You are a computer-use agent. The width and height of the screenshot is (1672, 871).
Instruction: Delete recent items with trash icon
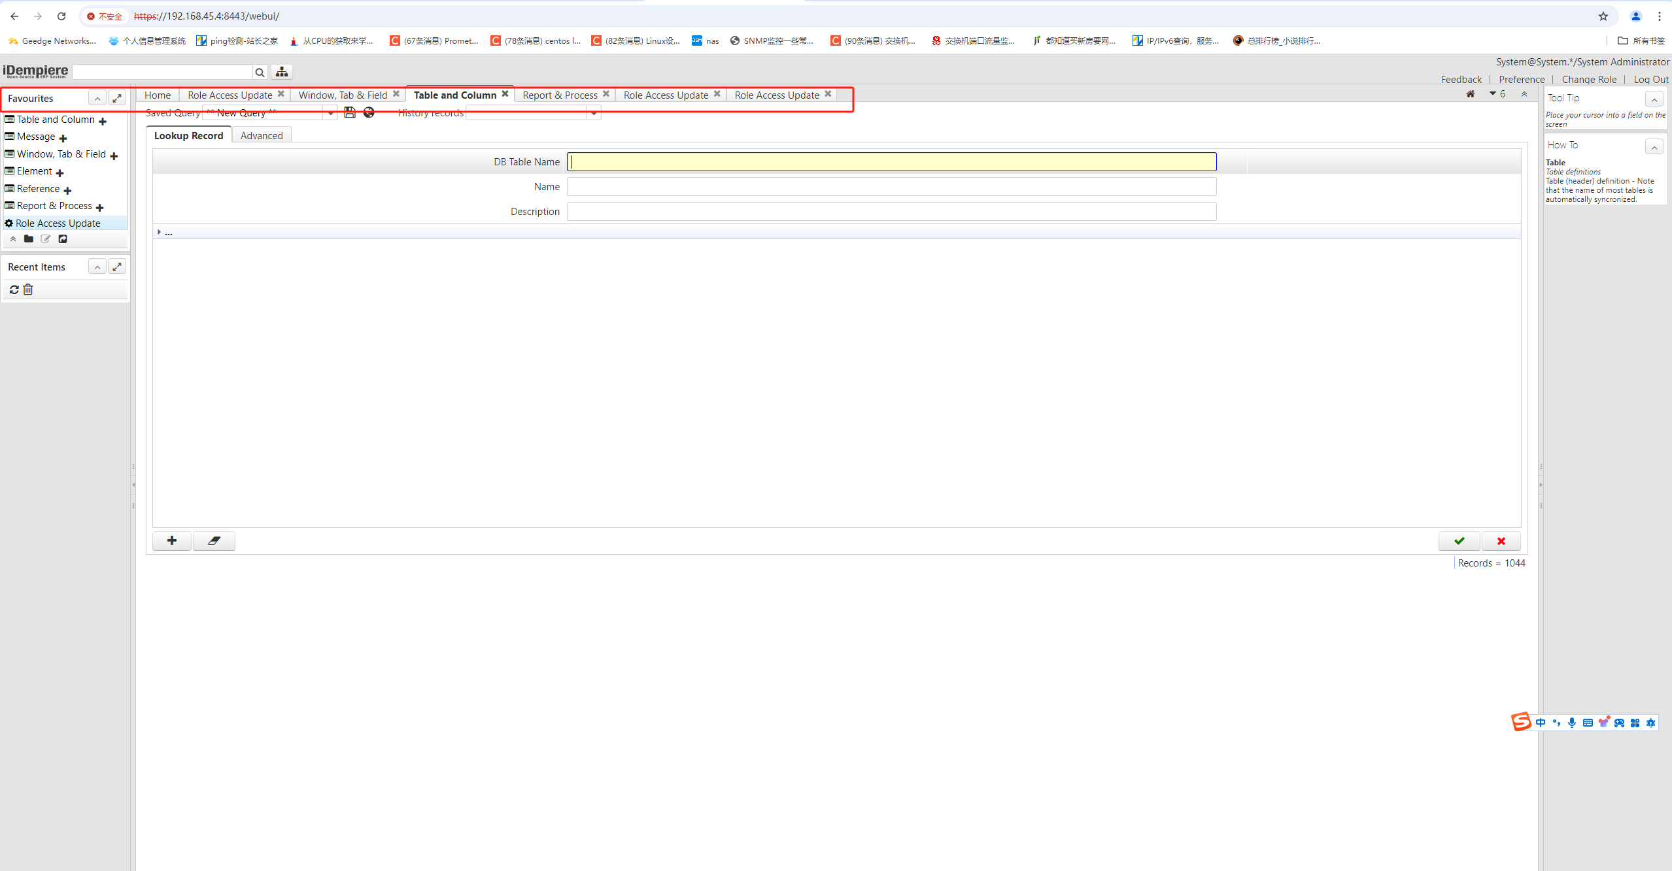click(28, 289)
